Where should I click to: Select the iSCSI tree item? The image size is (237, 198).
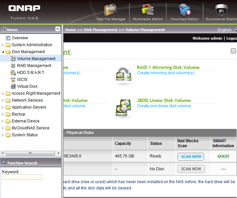pyautogui.click(x=22, y=80)
